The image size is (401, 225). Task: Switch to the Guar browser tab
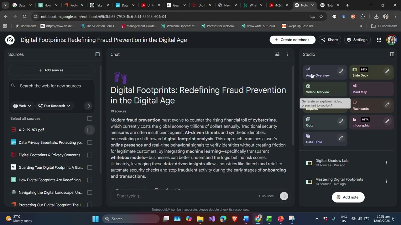click(177, 5)
